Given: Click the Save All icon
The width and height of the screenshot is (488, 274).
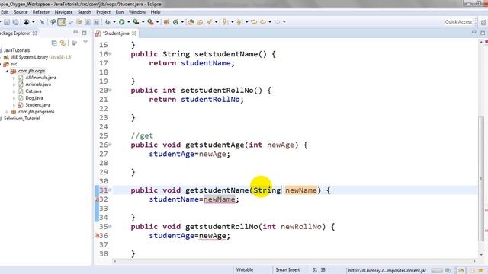Looking at the screenshot, I should coord(15,22).
